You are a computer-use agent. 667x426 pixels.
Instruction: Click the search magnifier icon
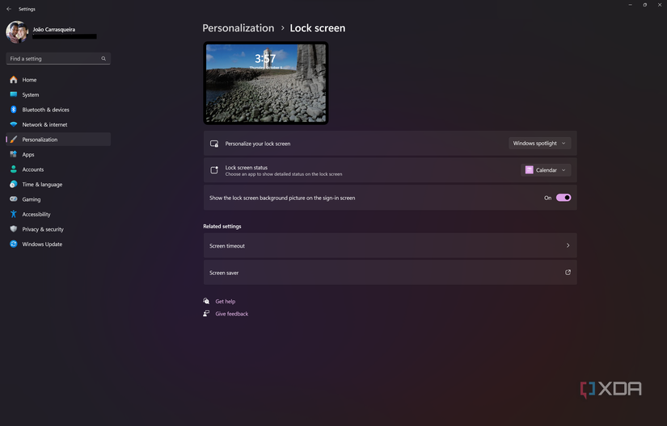103,59
